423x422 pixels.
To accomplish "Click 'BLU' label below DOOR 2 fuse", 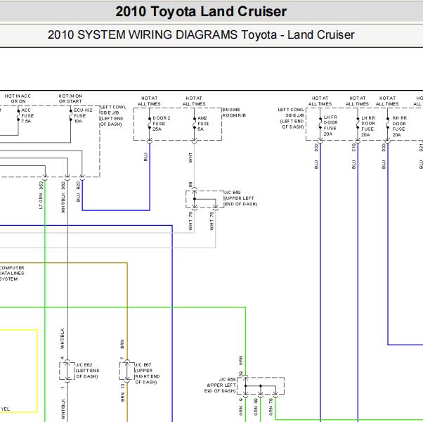I will coord(145,157).
